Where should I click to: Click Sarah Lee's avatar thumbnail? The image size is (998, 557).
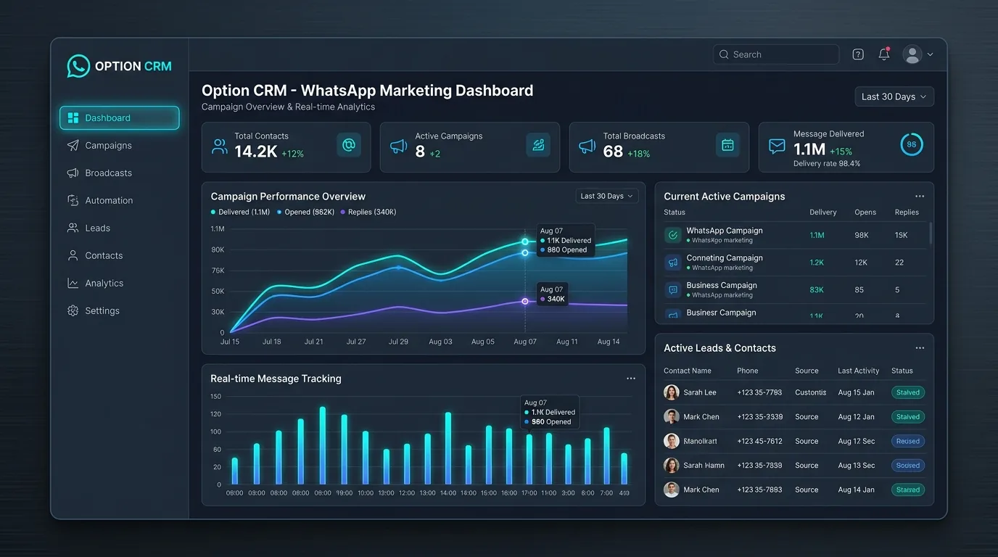tap(672, 392)
